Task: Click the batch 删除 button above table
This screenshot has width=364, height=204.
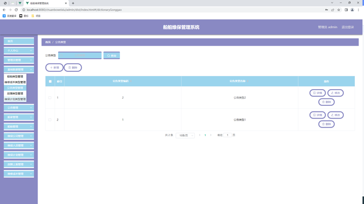Action: [x=73, y=68]
